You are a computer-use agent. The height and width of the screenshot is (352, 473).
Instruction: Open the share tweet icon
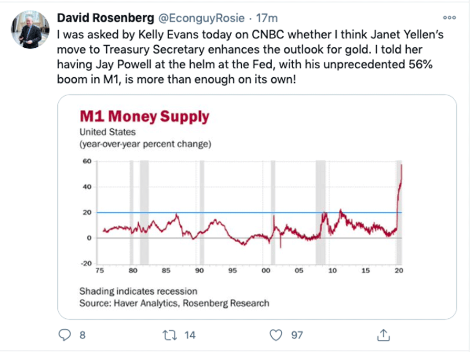click(x=383, y=334)
